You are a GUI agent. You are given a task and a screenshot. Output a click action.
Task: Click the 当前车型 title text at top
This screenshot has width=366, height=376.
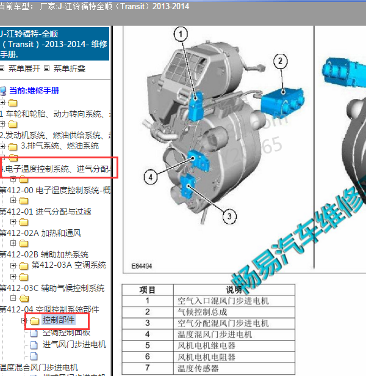click(94, 6)
